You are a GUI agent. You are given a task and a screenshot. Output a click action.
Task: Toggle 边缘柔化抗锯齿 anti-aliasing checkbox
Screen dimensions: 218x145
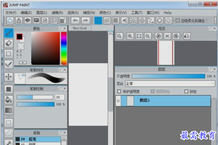[178, 21]
